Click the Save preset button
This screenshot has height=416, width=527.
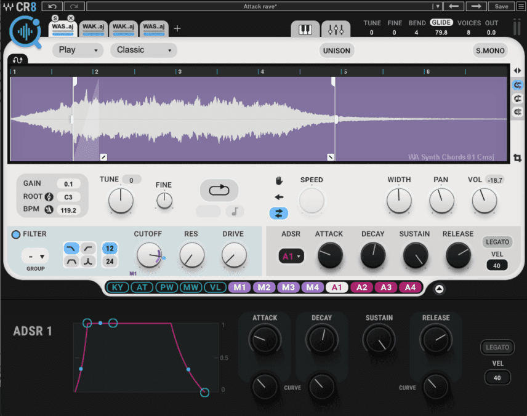[501, 6]
